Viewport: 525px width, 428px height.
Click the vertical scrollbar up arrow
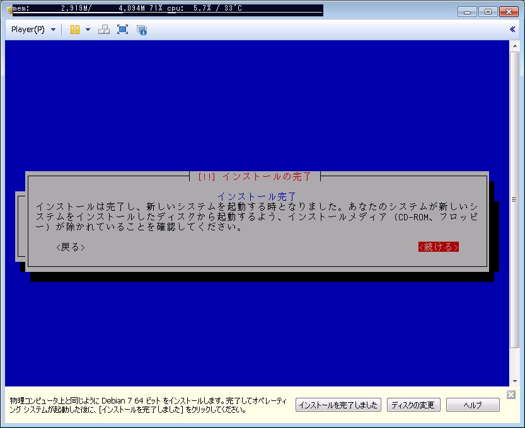pos(515,46)
